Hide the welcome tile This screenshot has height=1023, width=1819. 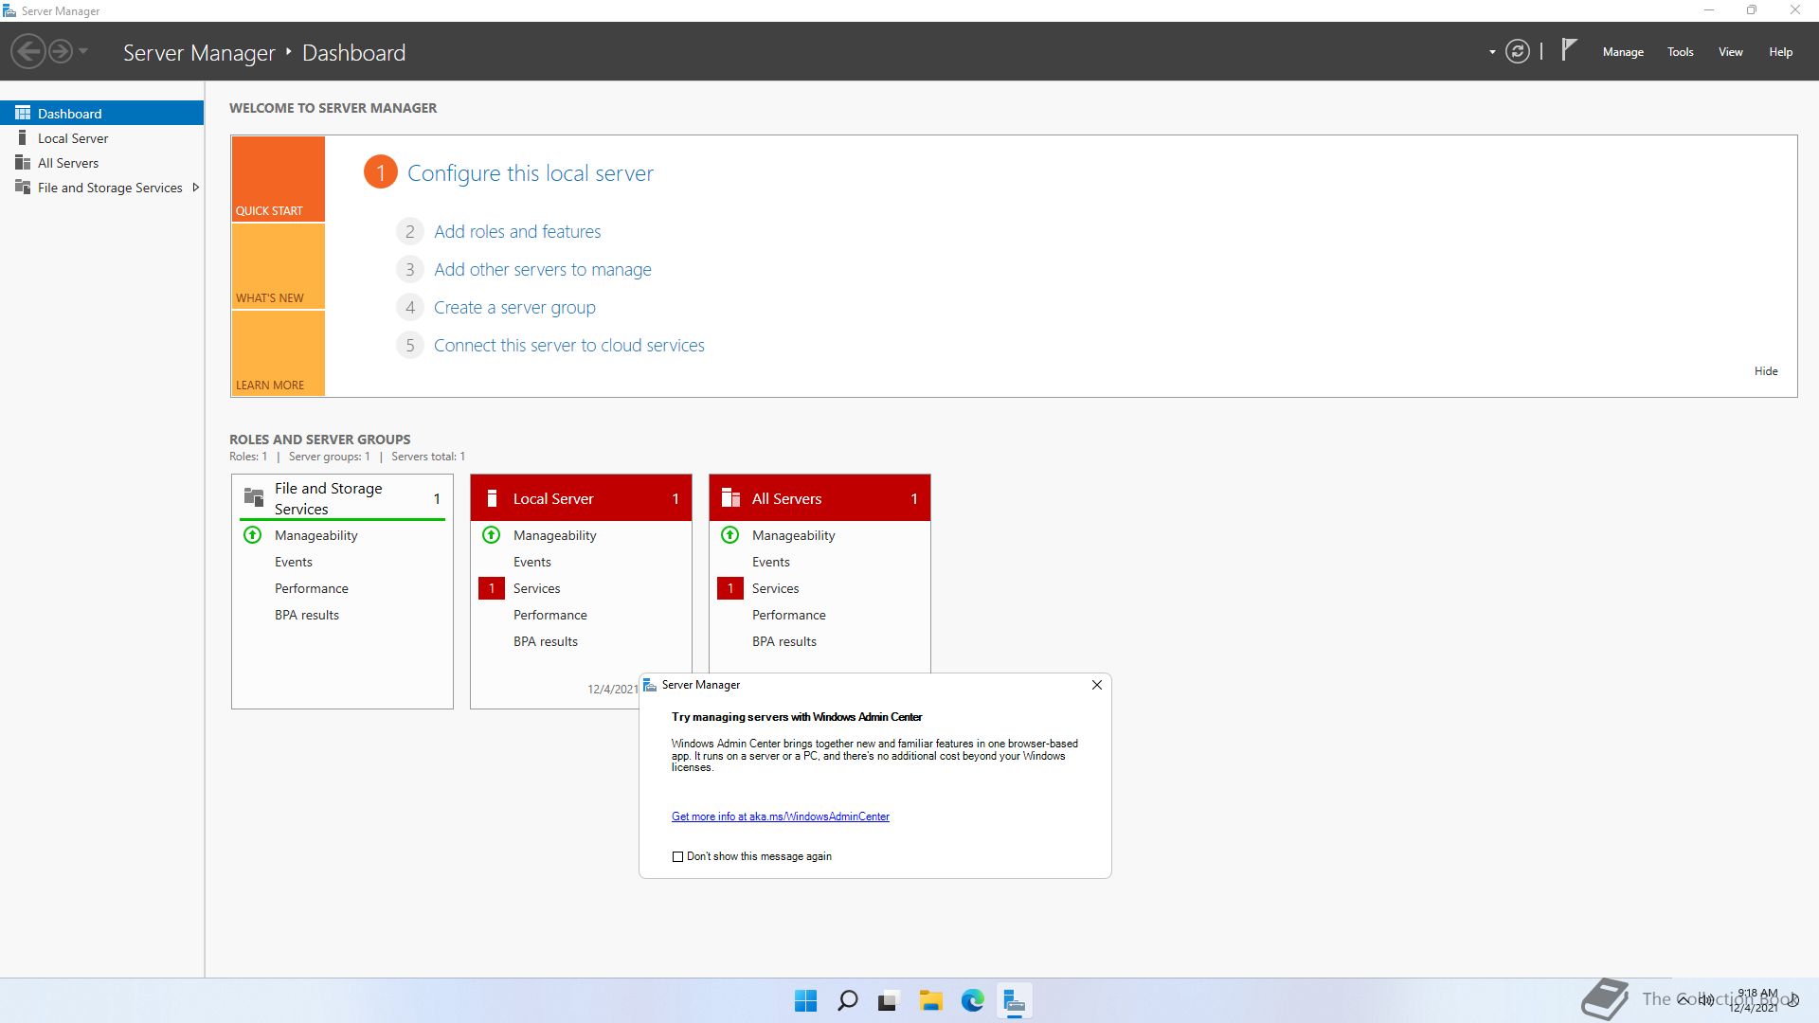coord(1765,371)
